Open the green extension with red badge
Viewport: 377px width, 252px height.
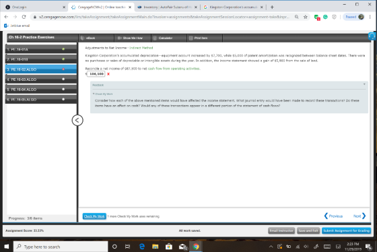pos(317,17)
